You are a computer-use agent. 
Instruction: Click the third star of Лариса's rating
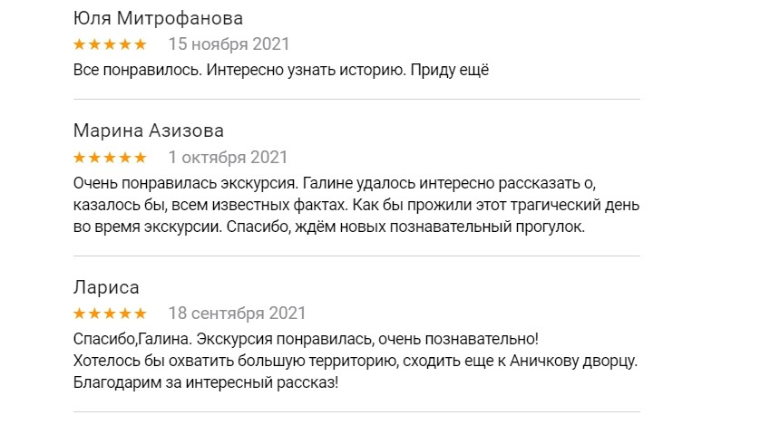(x=110, y=314)
